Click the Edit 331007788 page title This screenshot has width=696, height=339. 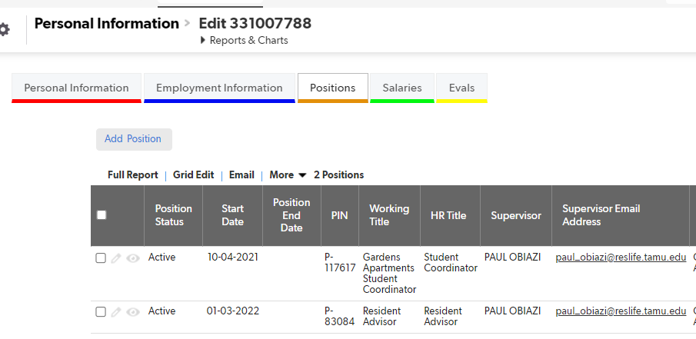tap(255, 23)
